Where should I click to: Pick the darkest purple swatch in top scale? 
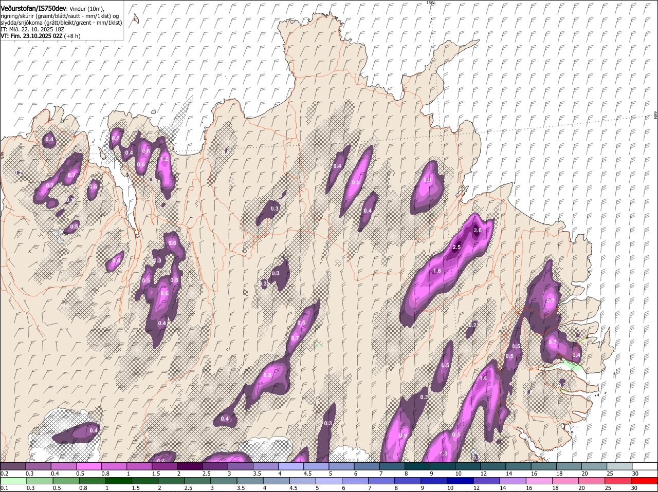[190, 466]
